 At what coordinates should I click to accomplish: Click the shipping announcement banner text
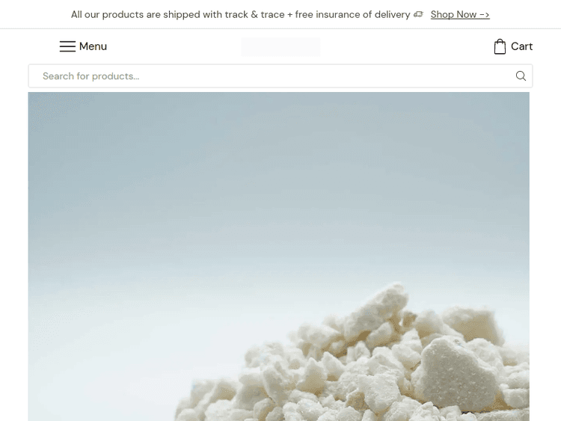tap(240, 14)
